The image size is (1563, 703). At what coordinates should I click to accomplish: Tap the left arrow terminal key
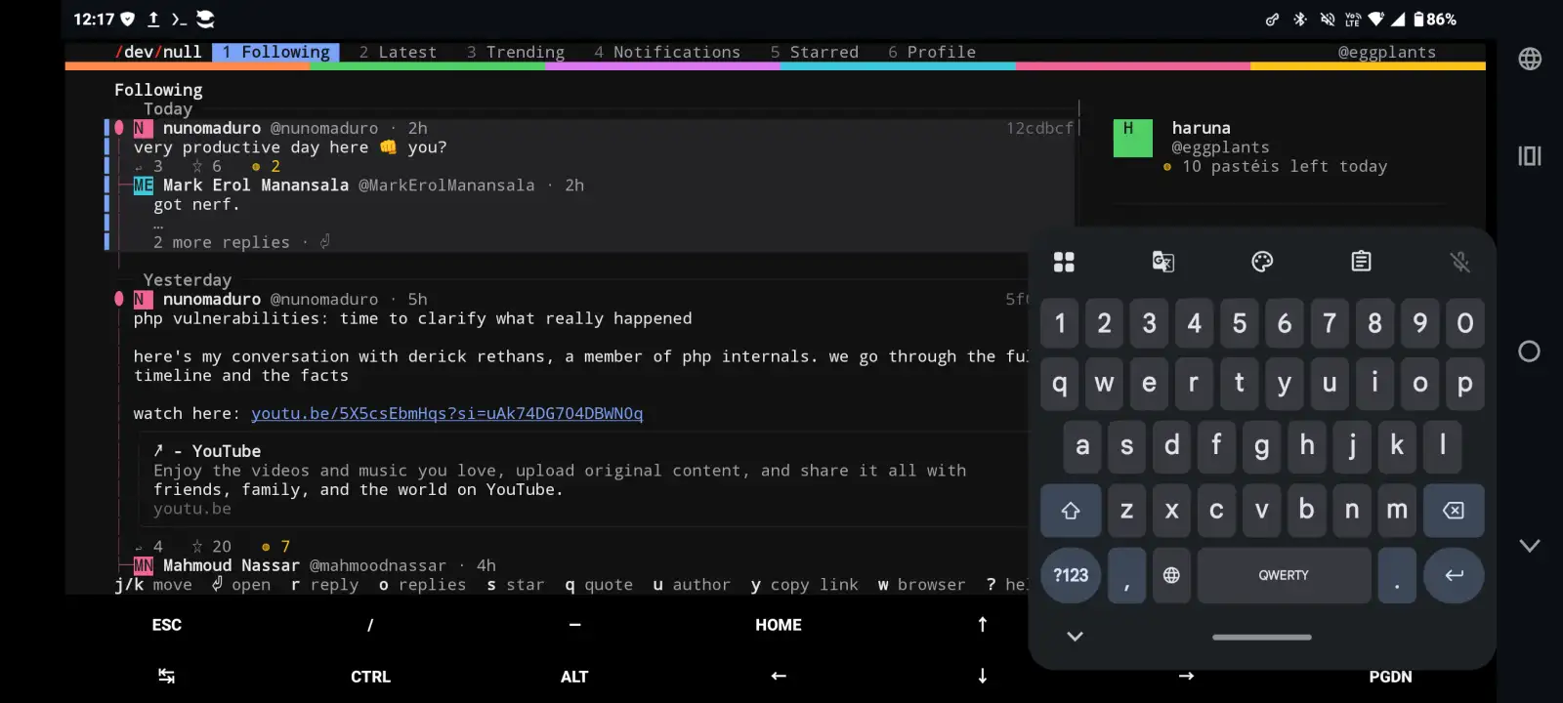779,676
